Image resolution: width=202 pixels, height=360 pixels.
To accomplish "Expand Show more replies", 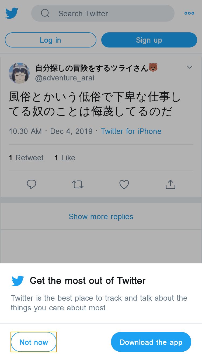I will (x=101, y=216).
